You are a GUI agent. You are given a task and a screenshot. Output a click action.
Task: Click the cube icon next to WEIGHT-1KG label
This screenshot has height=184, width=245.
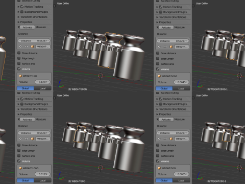(x=20, y=76)
